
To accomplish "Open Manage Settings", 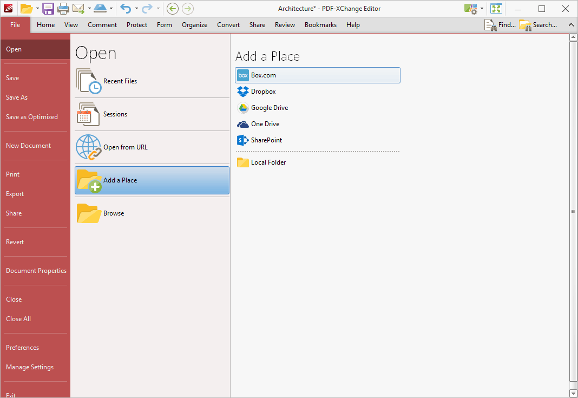I will point(35,367).
